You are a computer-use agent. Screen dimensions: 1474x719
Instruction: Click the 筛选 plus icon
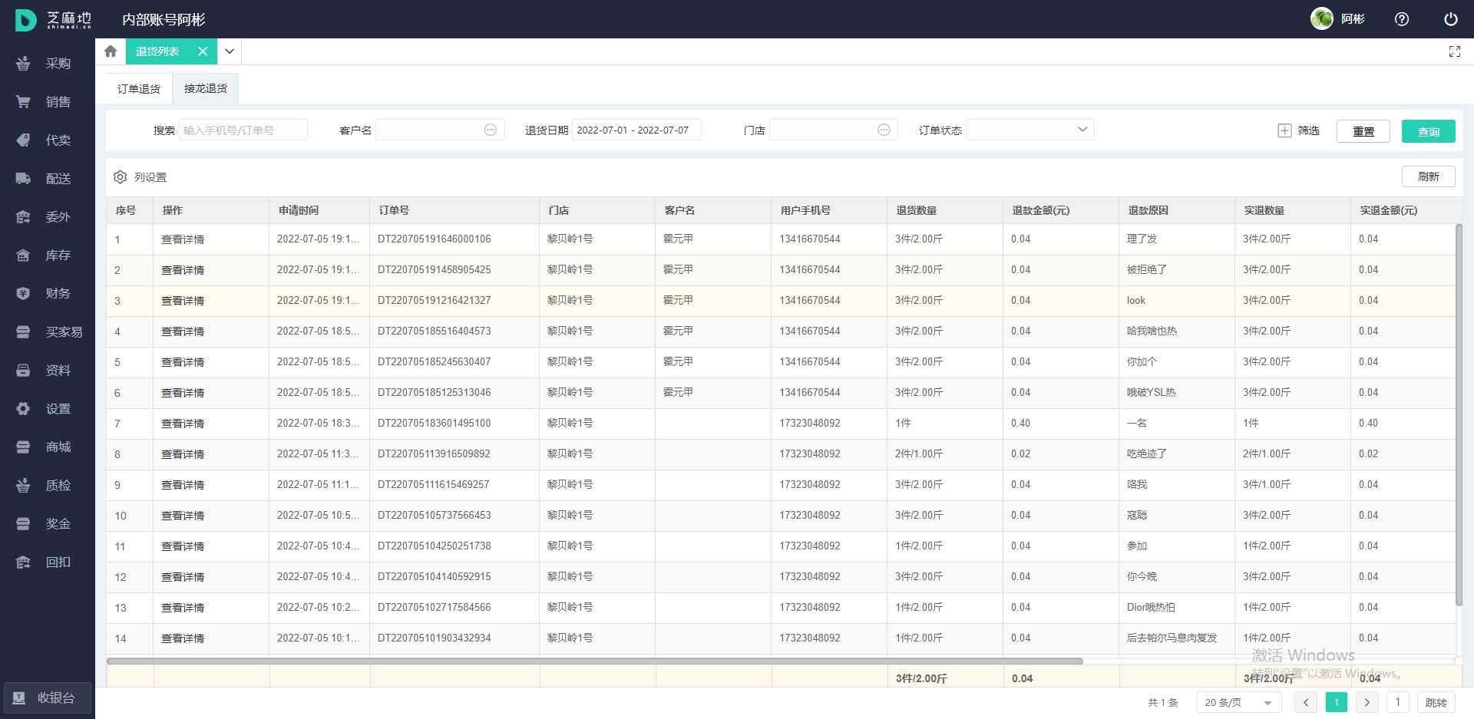point(1284,130)
